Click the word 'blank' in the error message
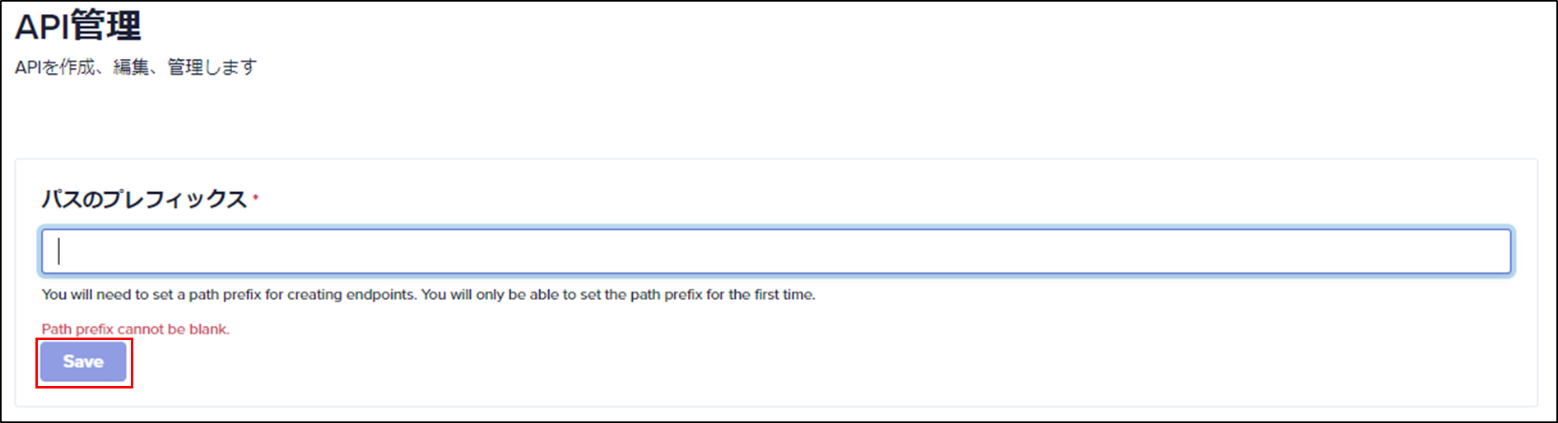The height and width of the screenshot is (423, 1558). tap(207, 329)
